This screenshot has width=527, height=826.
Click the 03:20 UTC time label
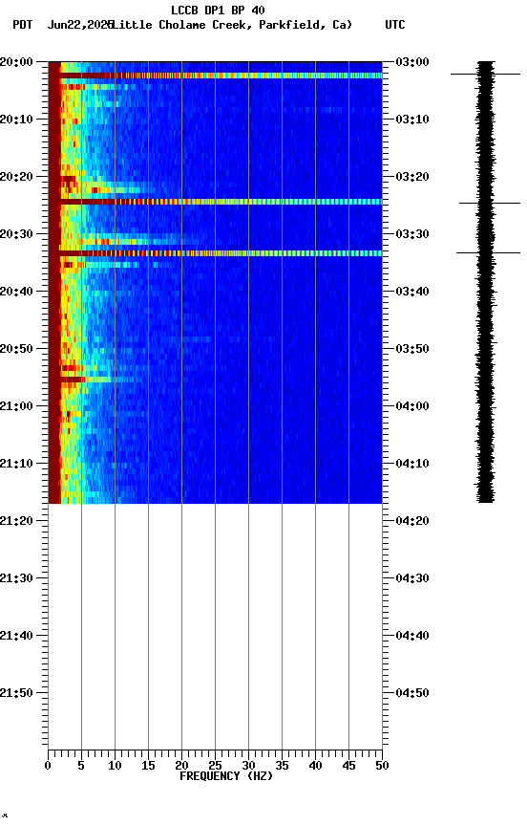click(412, 177)
